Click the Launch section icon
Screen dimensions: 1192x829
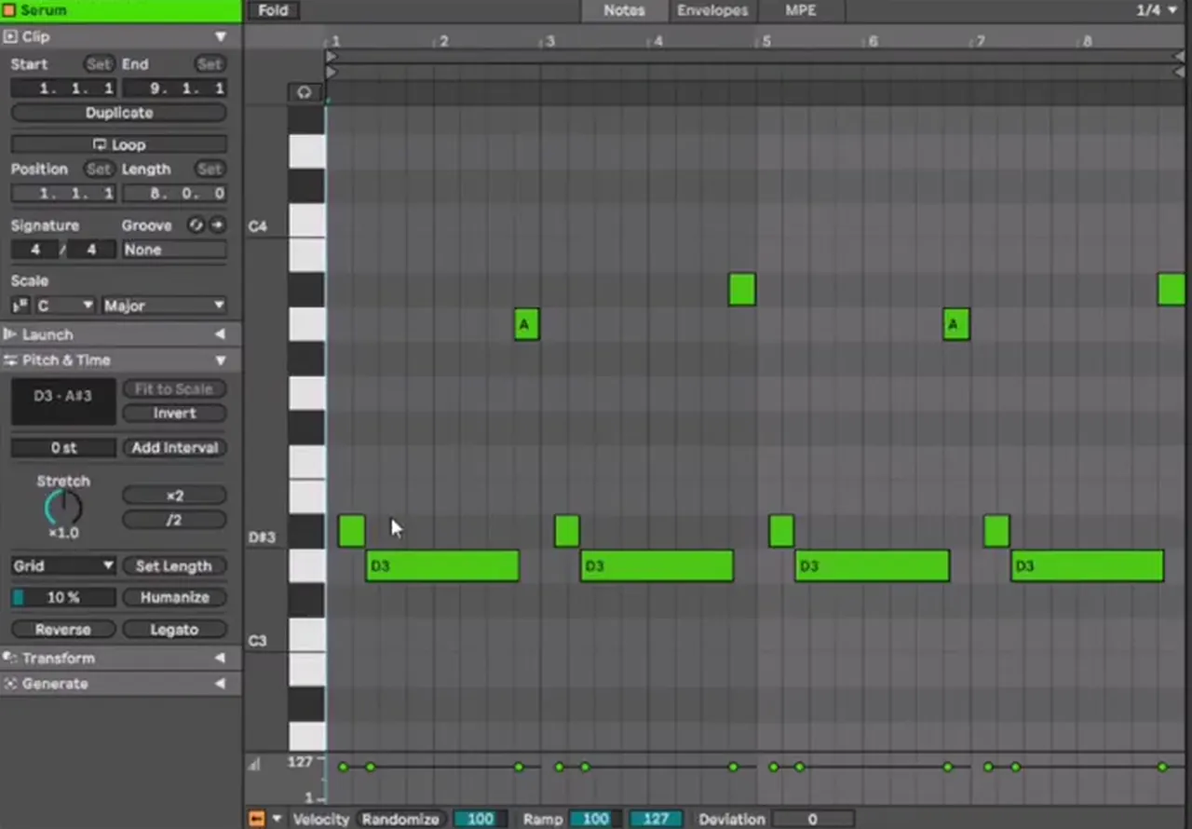10,334
